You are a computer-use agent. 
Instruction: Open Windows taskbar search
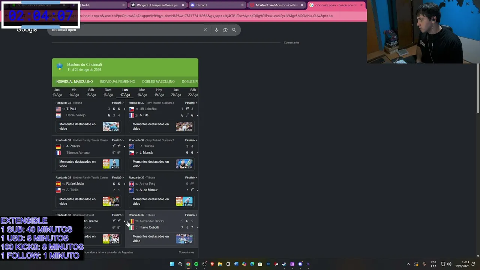pyautogui.click(x=180, y=264)
